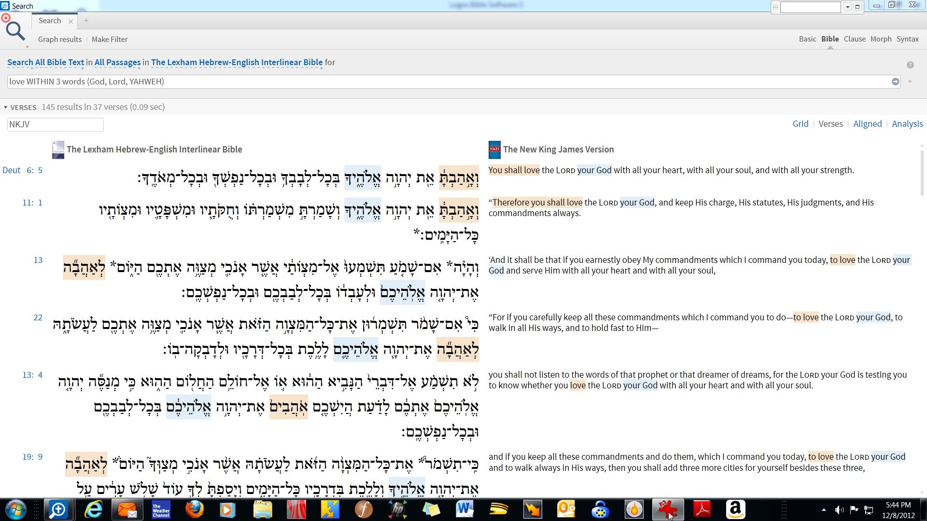Switch results to Verses view

(x=830, y=124)
